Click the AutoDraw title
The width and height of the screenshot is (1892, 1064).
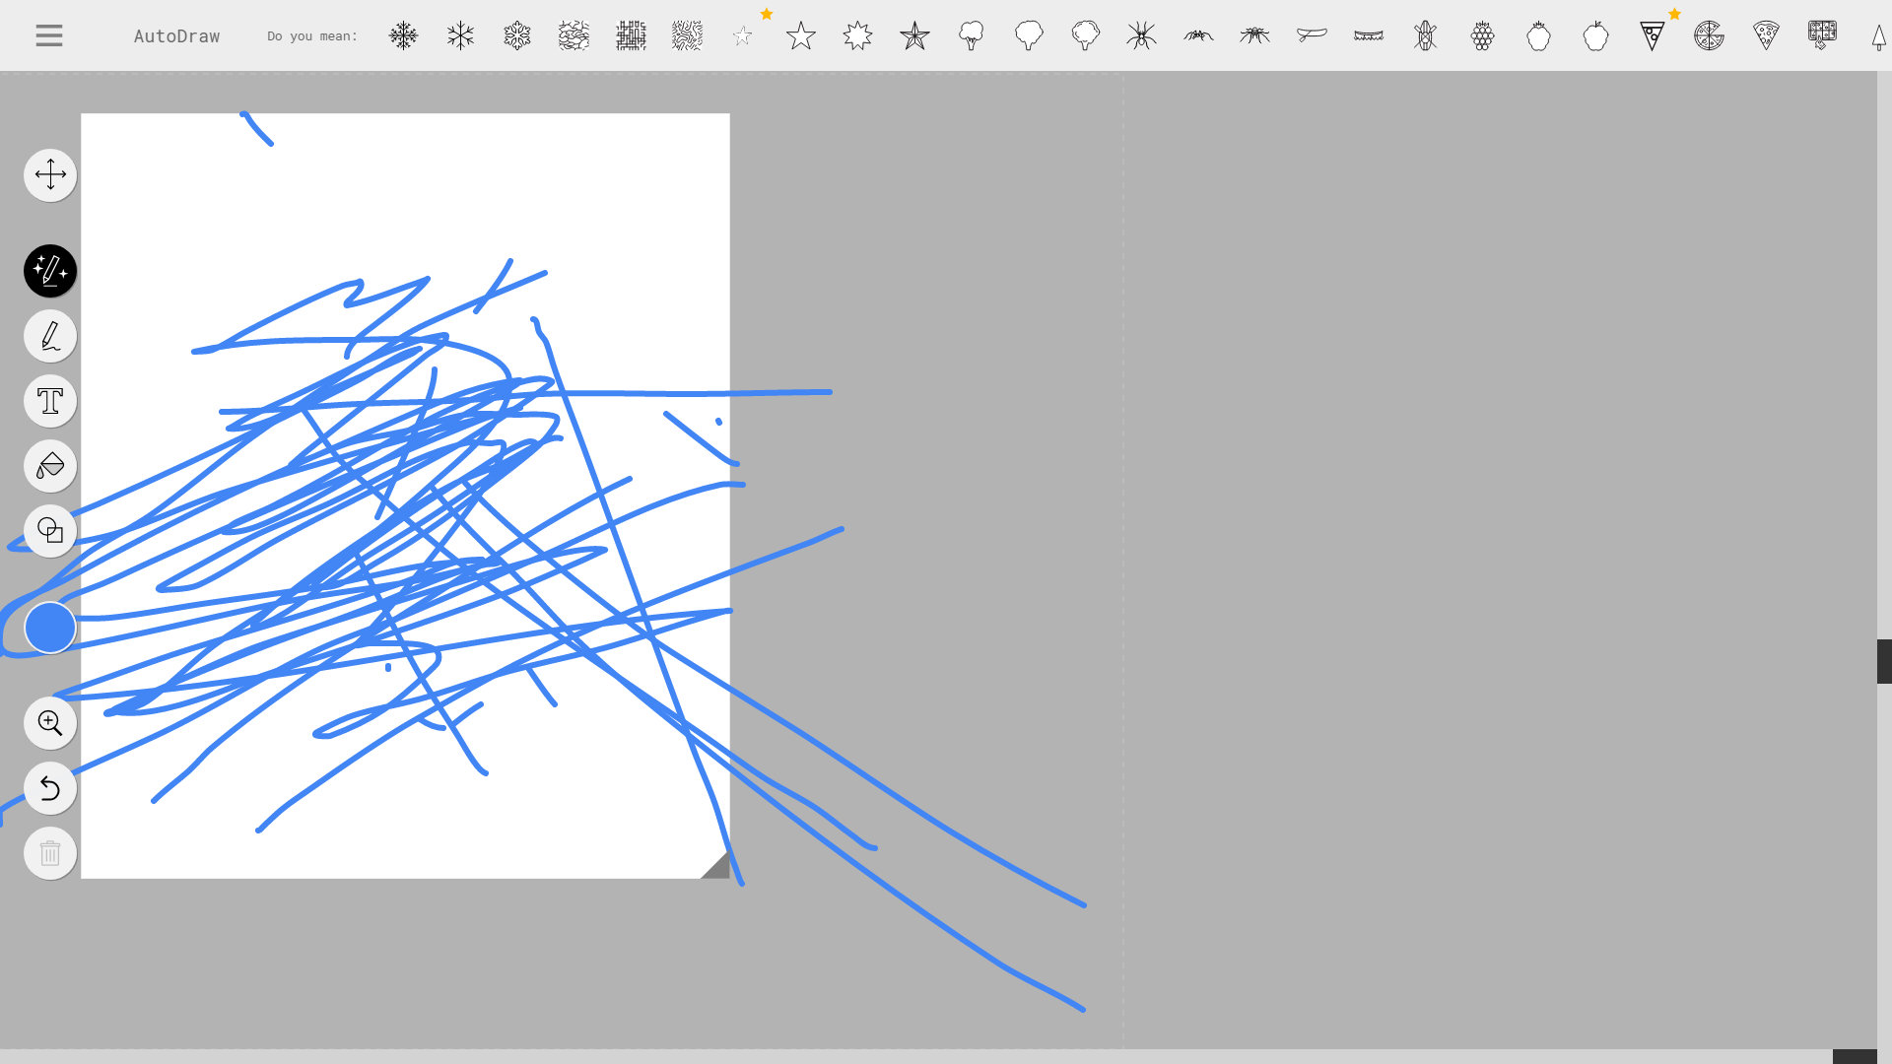pyautogui.click(x=176, y=36)
